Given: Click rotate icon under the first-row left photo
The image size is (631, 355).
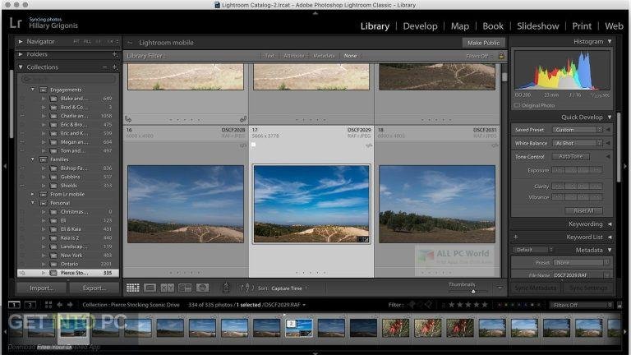Looking at the screenshot, I should tap(128, 118).
